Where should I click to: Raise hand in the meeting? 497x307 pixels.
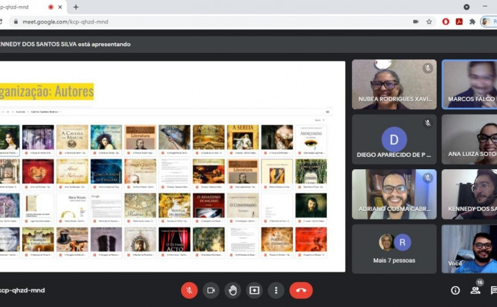pos(232,291)
